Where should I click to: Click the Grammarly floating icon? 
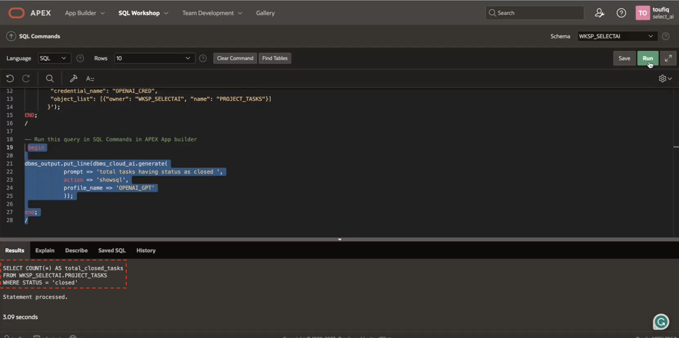point(661,322)
